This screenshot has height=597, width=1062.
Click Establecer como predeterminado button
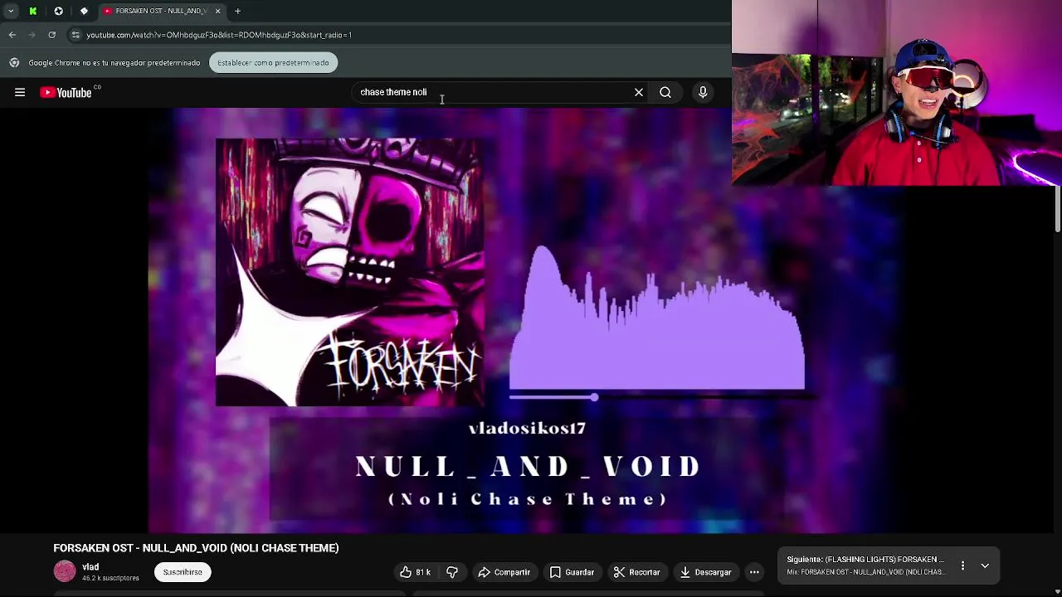pos(273,62)
